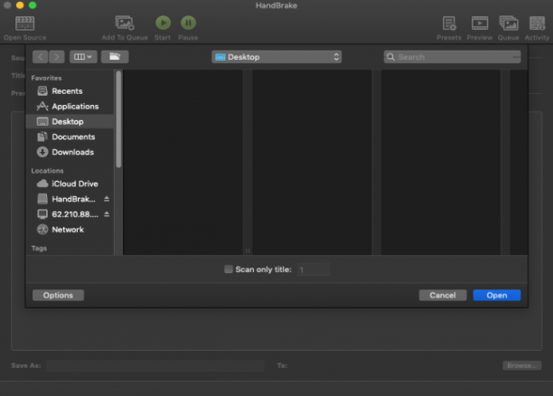Click the sidebar vertical scrollbar
This screenshot has height=396, width=553.
click(x=118, y=119)
